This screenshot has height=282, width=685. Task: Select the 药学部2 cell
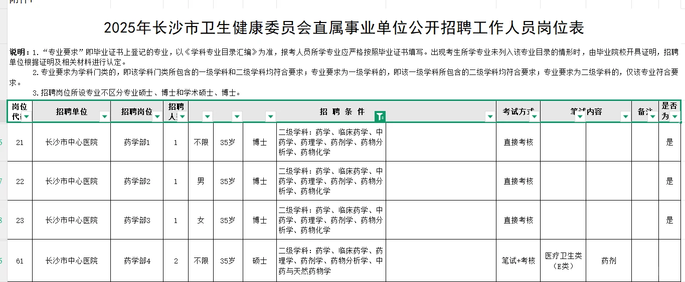[x=137, y=181]
